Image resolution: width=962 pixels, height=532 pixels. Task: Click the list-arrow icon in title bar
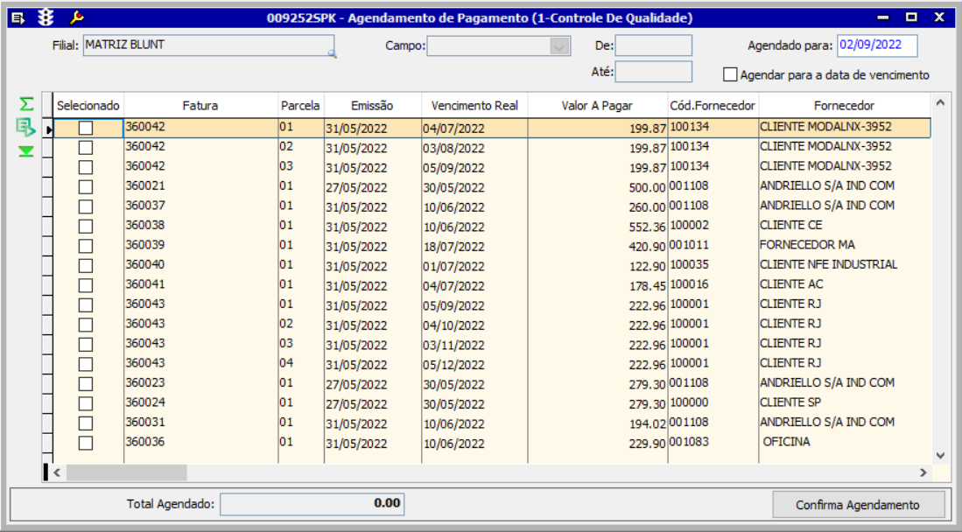coord(18,17)
